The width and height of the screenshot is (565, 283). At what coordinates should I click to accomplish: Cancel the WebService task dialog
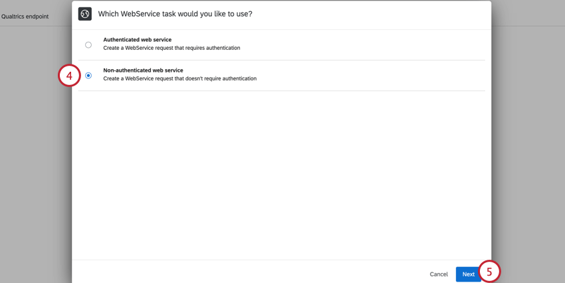click(x=439, y=274)
